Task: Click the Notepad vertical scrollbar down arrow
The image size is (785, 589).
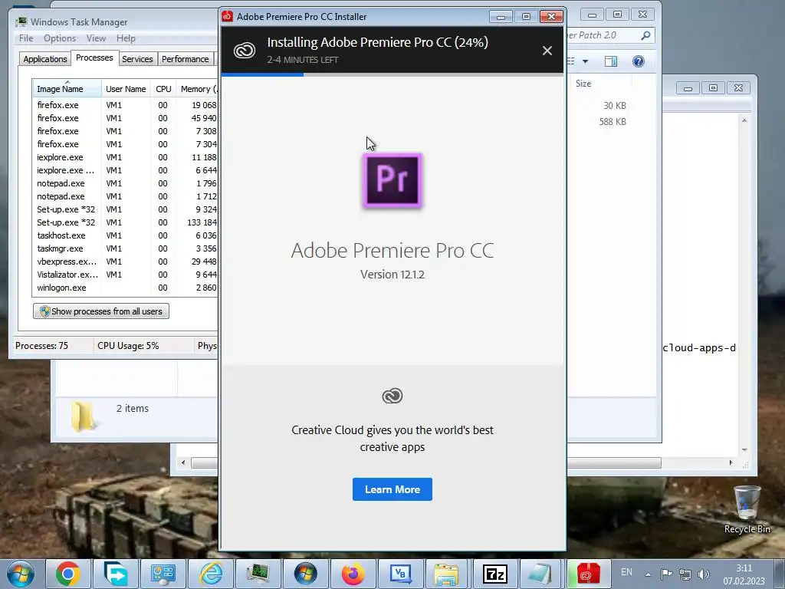Action: (x=744, y=449)
